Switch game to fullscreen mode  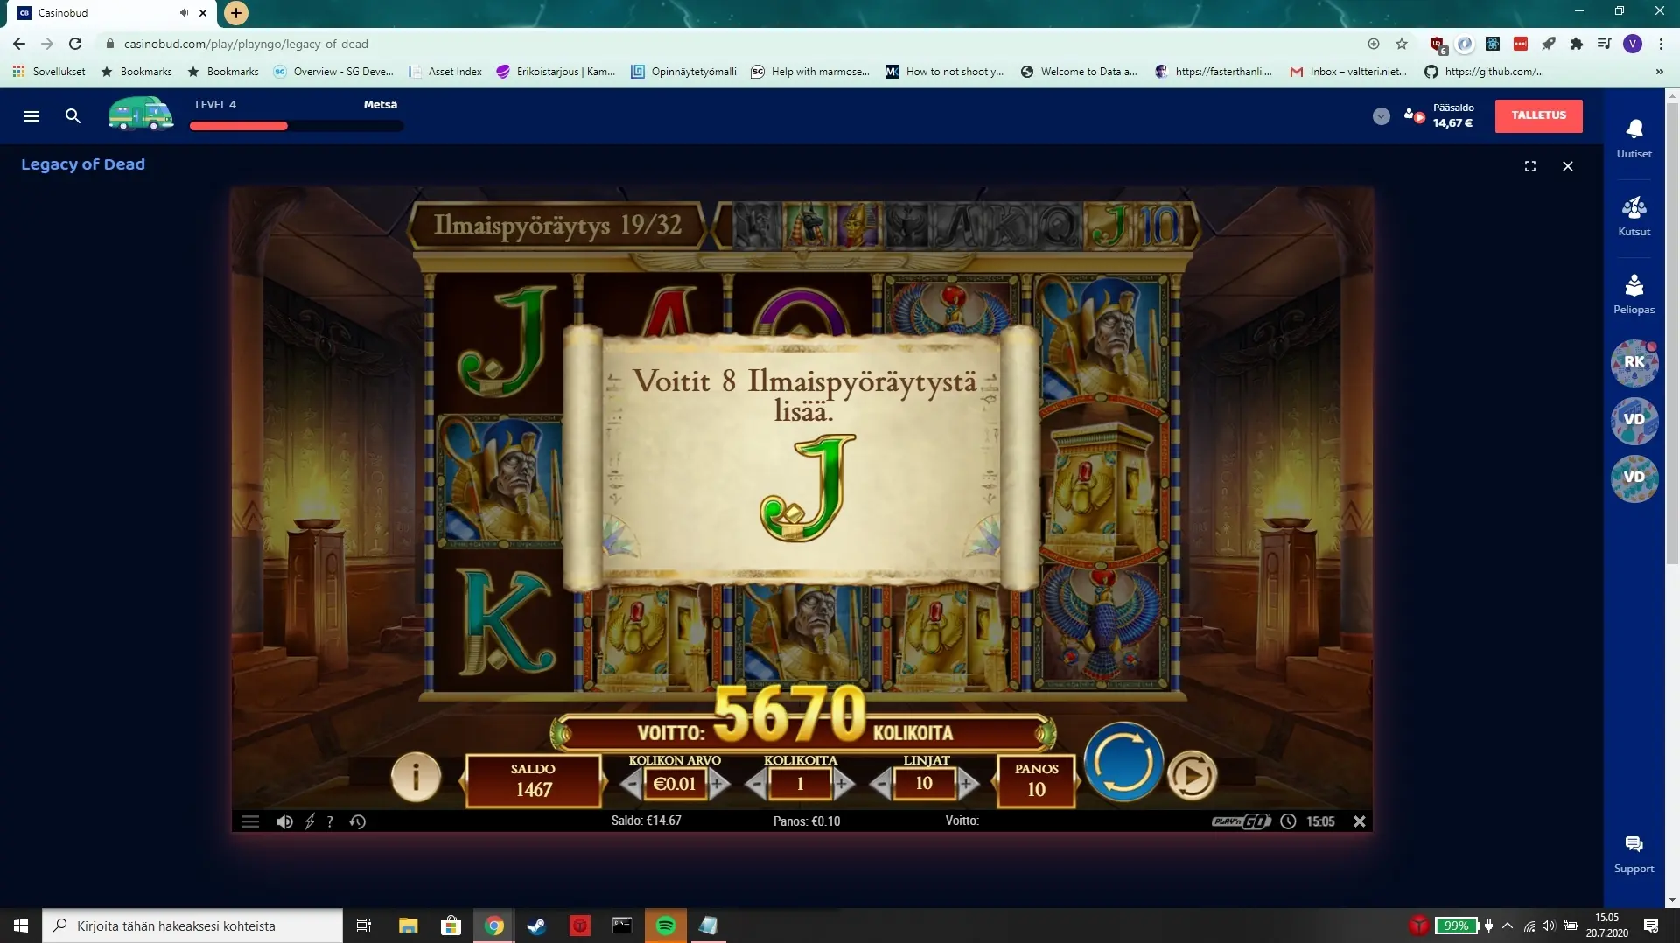[1529, 166]
